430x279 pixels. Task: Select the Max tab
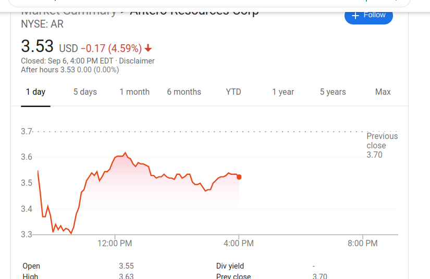tap(383, 92)
